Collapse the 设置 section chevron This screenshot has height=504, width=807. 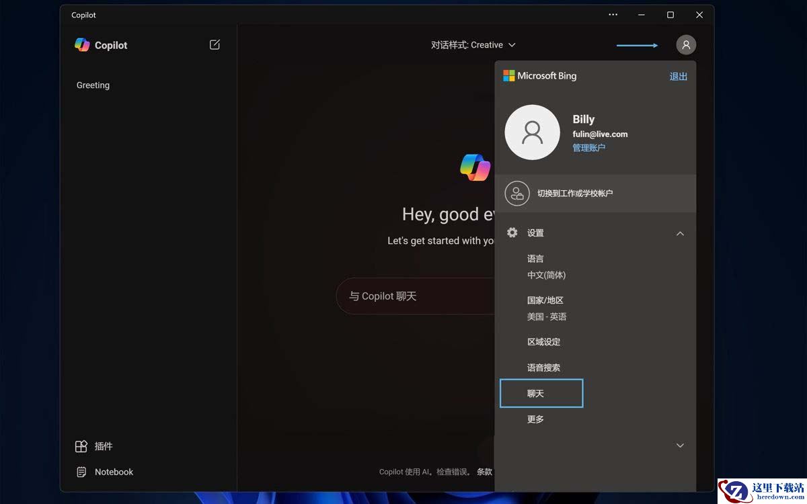click(680, 233)
